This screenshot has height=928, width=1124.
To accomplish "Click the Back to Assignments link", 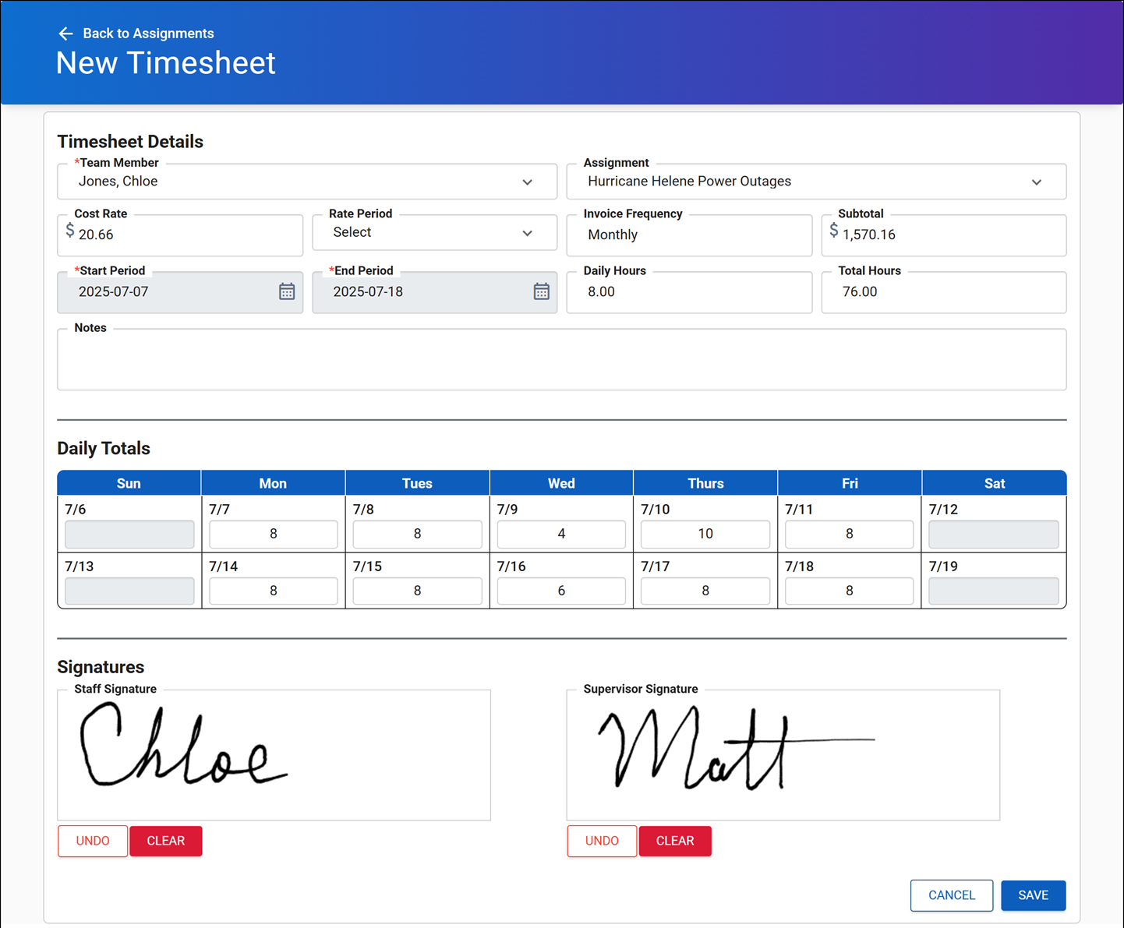I will (148, 33).
